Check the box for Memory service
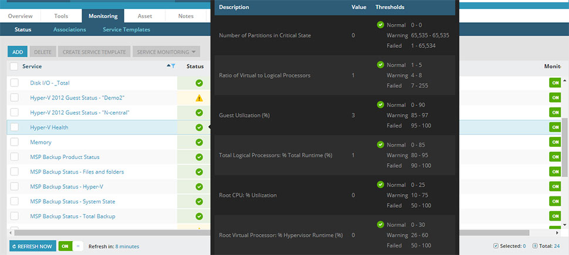This screenshot has width=569, height=255. [14, 142]
